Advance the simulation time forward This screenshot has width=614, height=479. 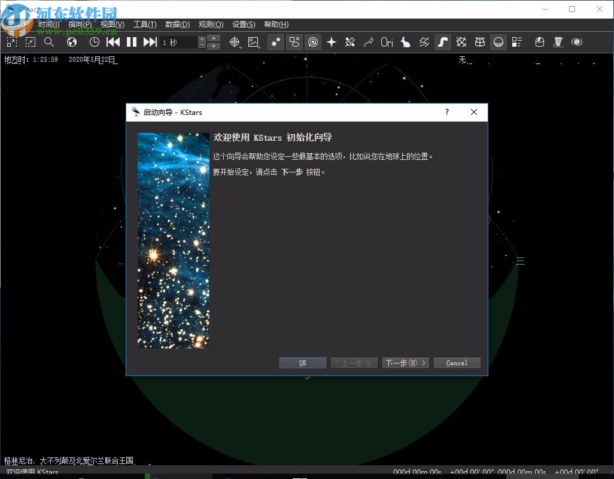150,42
